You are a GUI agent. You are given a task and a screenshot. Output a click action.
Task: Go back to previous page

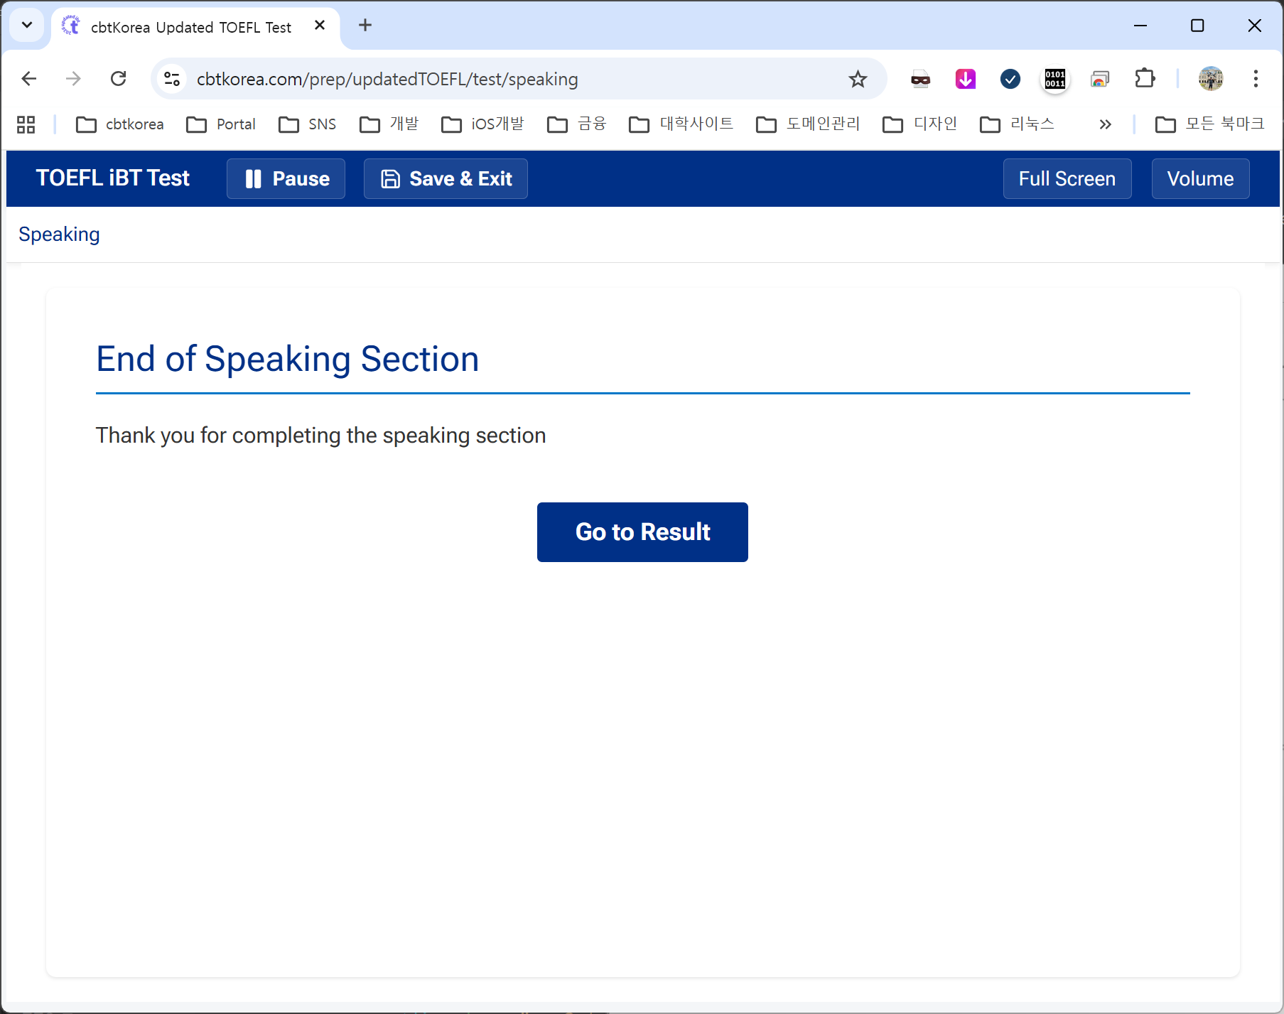click(x=29, y=79)
